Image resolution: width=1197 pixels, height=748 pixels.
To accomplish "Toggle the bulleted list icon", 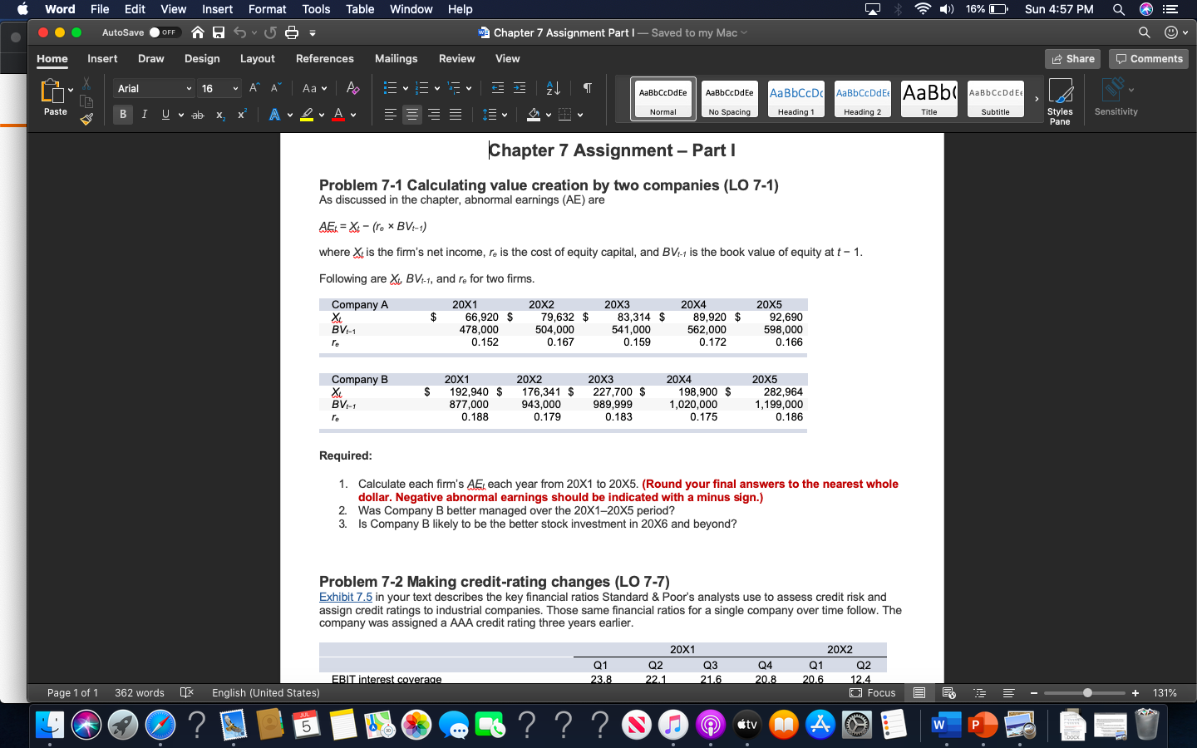I will coord(391,88).
